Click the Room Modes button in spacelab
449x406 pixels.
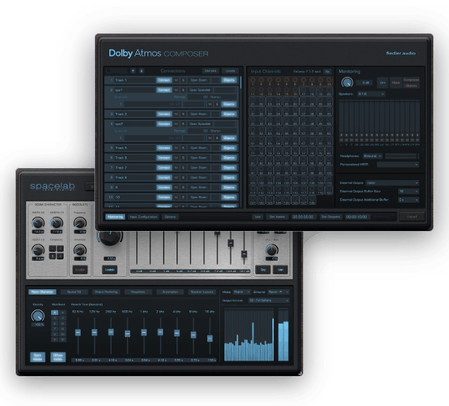(37, 357)
